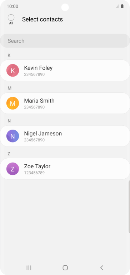The height and width of the screenshot is (275, 130).
Task: Tap the K section header letter
Action: pos(9,56)
